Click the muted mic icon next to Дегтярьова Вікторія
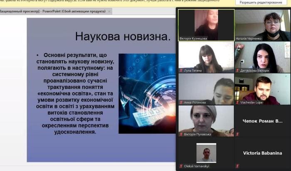Viewport: 291px width, 171px height. [237, 71]
